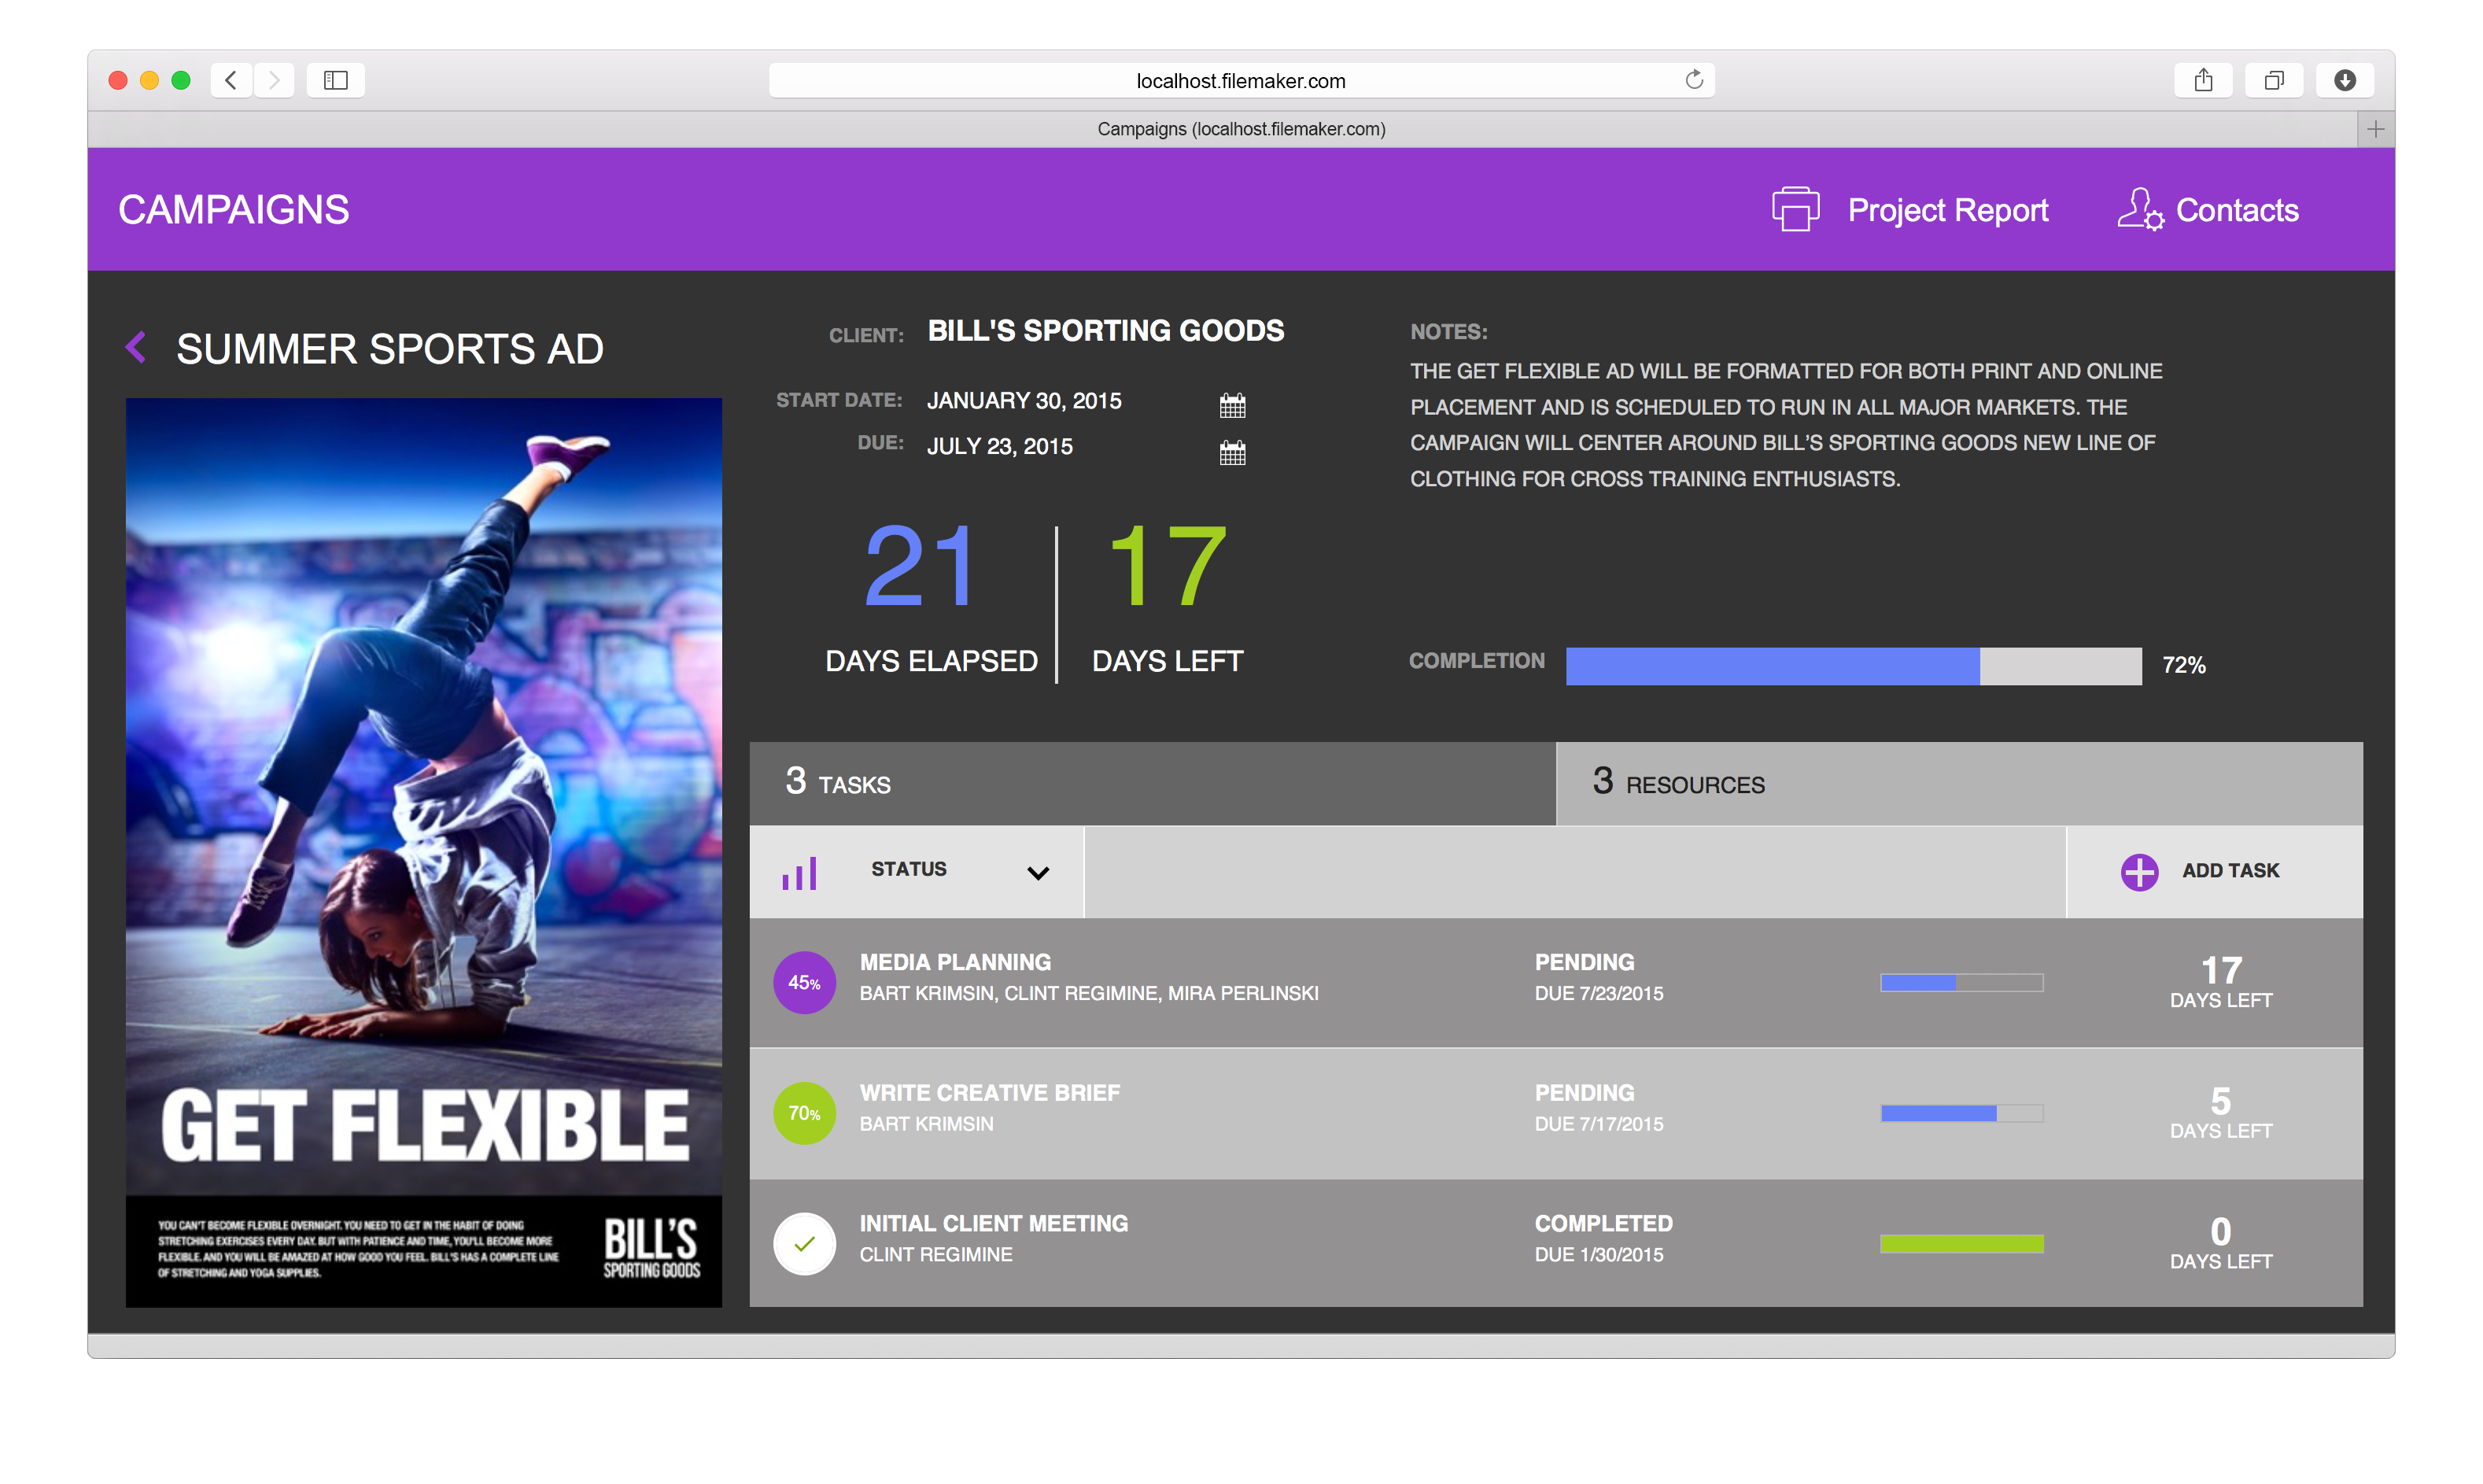Image resolution: width=2483 pixels, height=1484 pixels.
Task: Close the browser window with red button
Action: point(118,80)
